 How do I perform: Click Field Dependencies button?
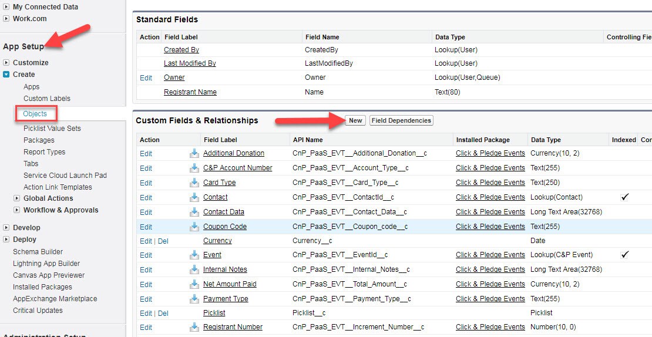[401, 120]
